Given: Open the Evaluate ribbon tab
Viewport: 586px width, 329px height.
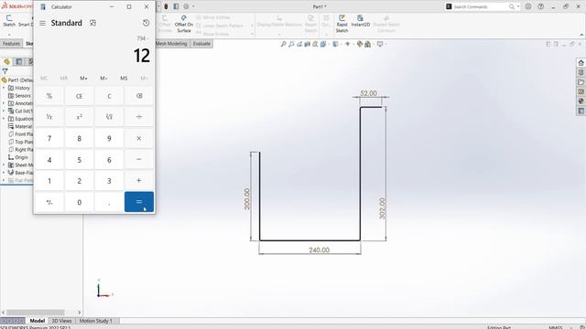Looking at the screenshot, I should (201, 44).
